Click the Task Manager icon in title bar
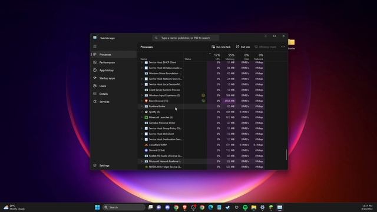This screenshot has width=377, height=212. click(x=95, y=38)
